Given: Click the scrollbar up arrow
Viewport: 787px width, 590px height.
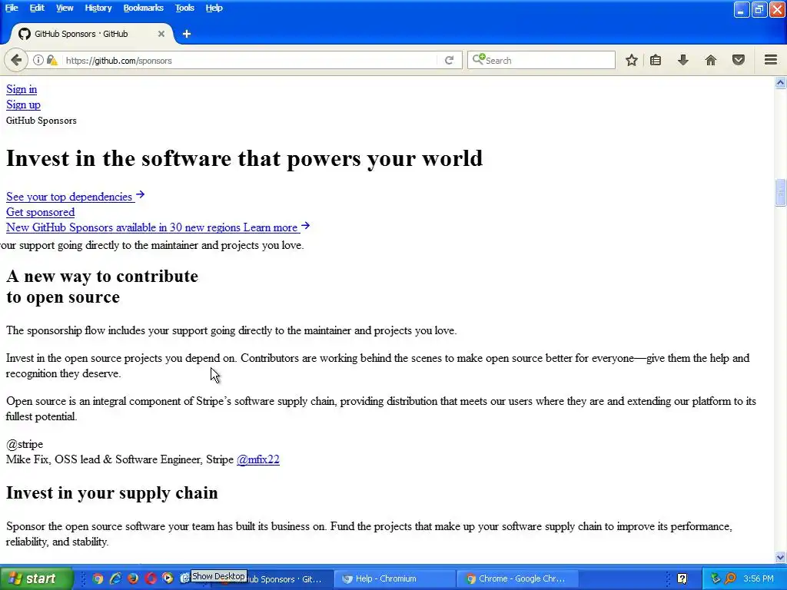Looking at the screenshot, I should coord(780,83).
